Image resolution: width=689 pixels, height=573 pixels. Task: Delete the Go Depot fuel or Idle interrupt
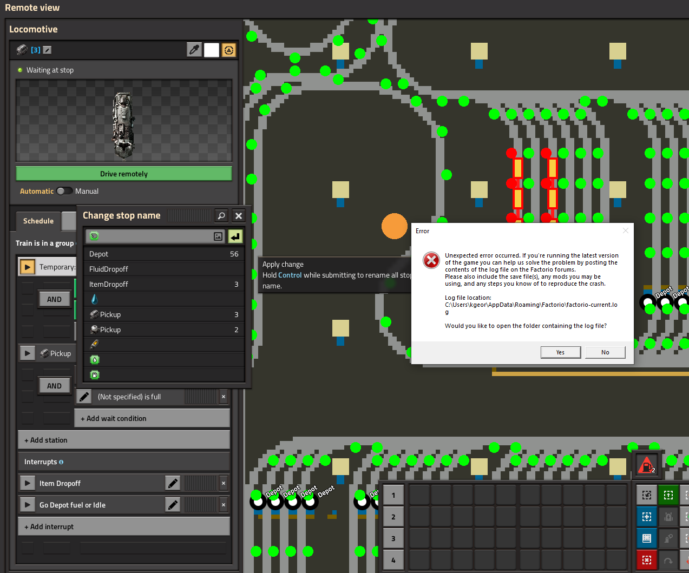pos(224,505)
